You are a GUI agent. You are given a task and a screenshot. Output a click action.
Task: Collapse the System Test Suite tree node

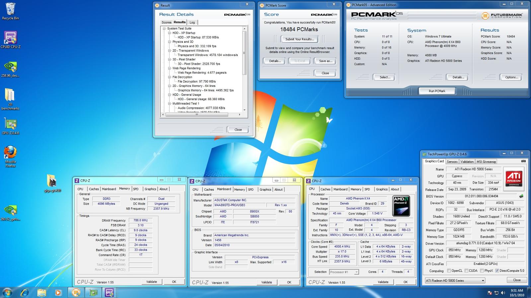164,29
